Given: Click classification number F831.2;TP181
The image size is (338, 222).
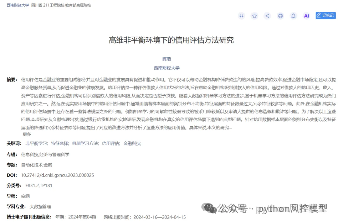Looking at the screenshot, I should tap(39, 186).
